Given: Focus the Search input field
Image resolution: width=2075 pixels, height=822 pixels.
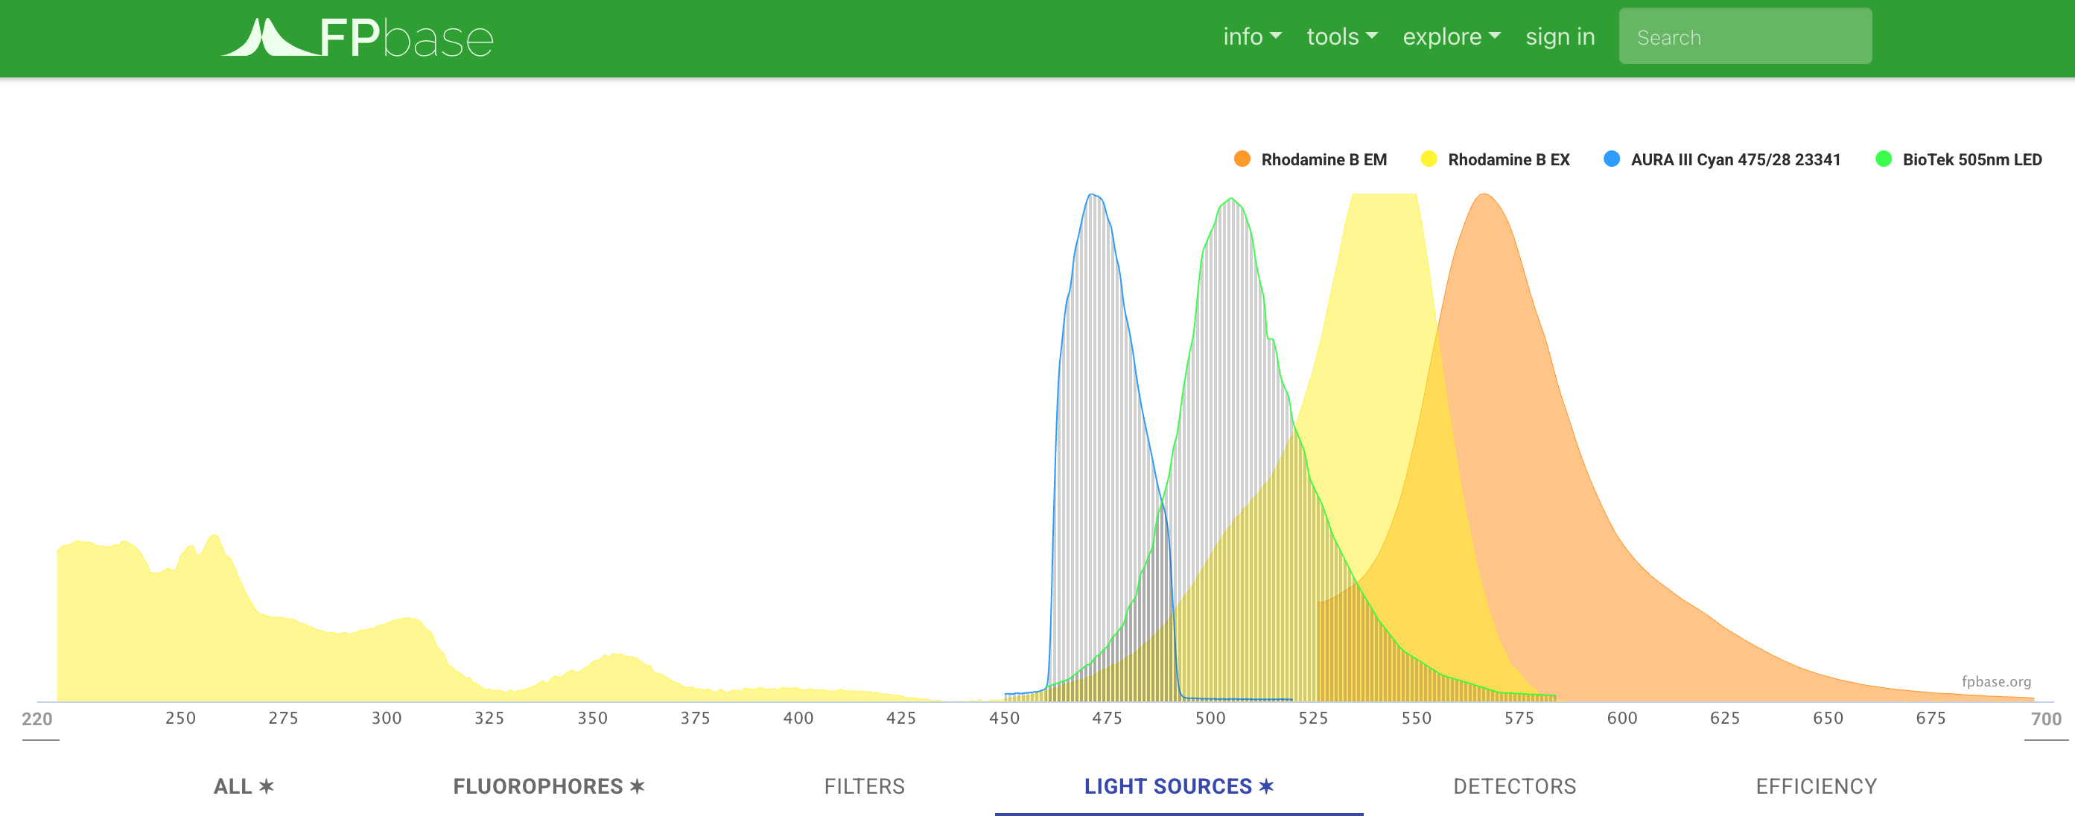Looking at the screenshot, I should pos(1745,37).
